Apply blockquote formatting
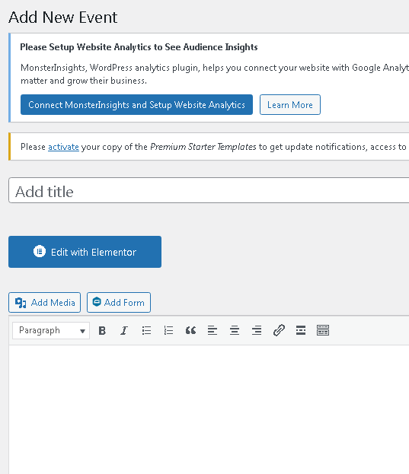The width and height of the screenshot is (409, 474). (190, 330)
